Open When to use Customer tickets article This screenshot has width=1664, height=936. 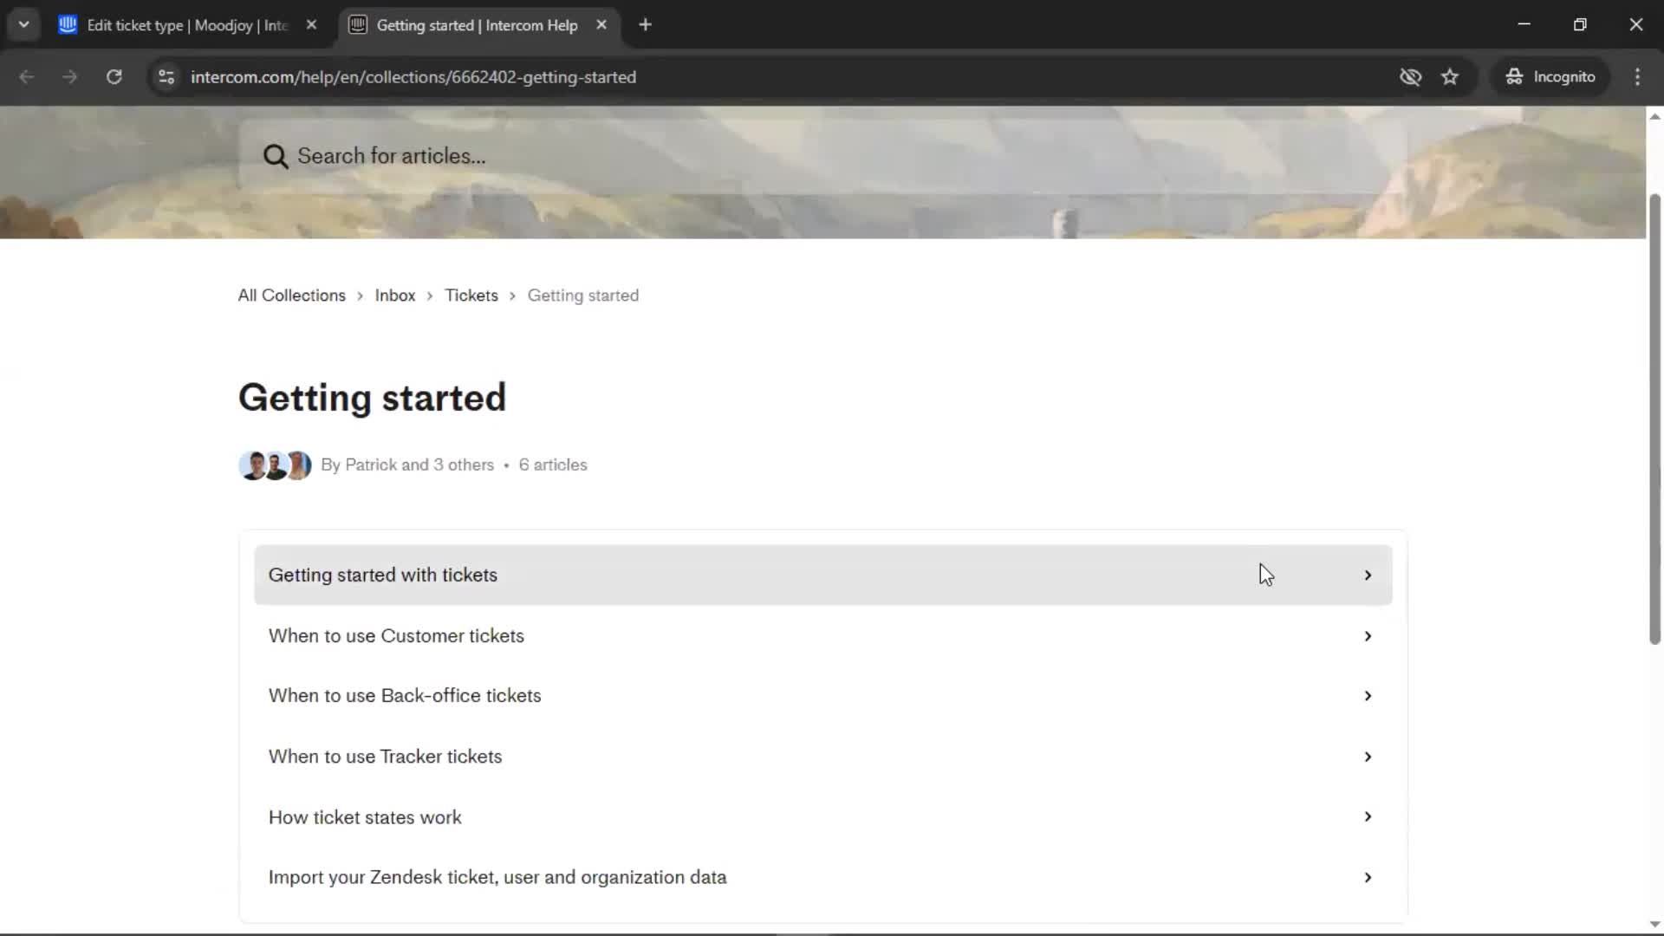point(822,636)
